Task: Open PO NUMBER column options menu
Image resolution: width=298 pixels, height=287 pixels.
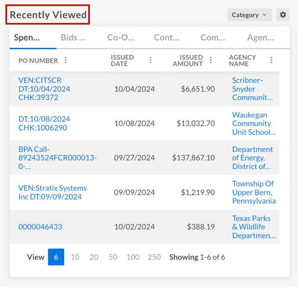Action: (x=65, y=61)
